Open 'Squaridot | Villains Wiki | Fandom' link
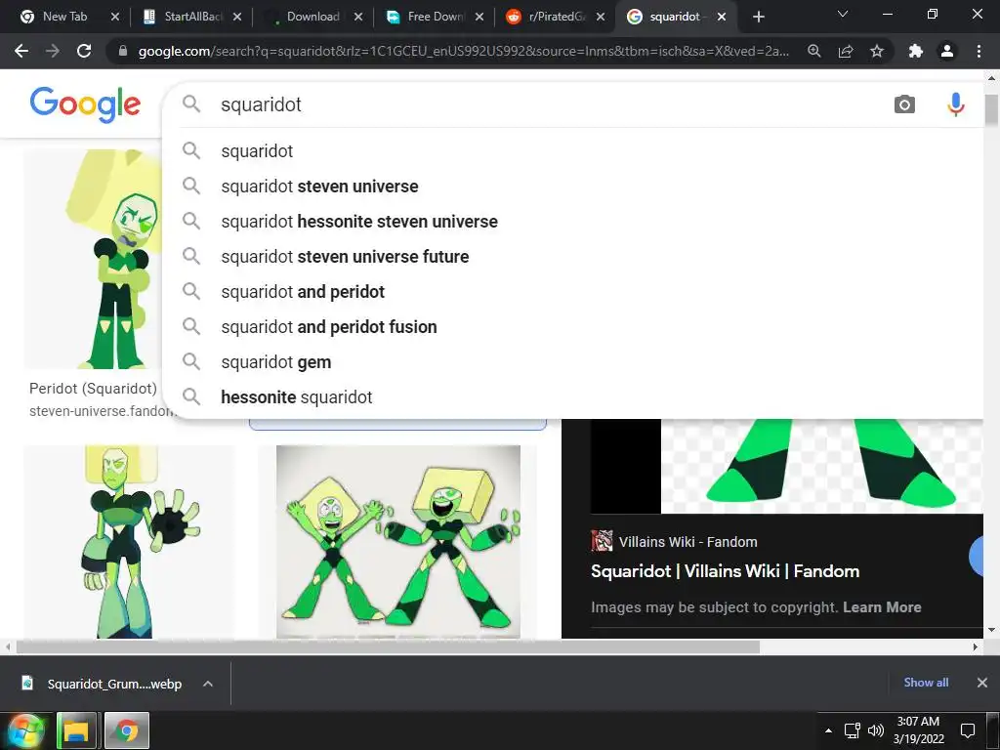This screenshot has width=1000, height=750. [726, 570]
